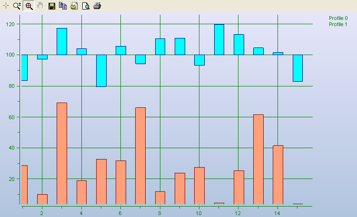The width and height of the screenshot is (357, 217).
Task: Click the orange bar at x=13
Action: pos(258,159)
